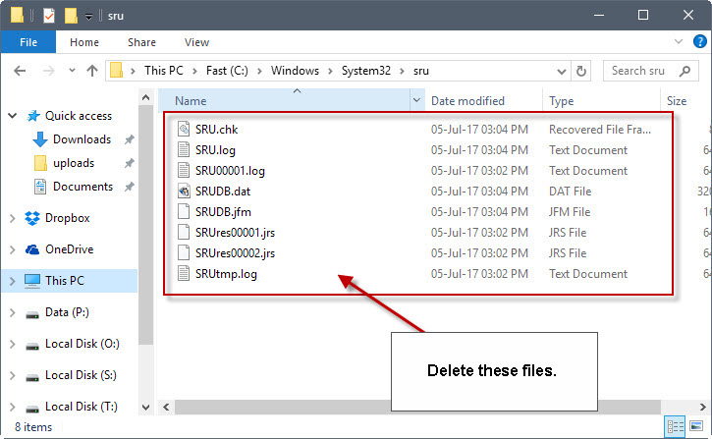Image resolution: width=712 pixels, height=439 pixels.
Task: Refresh the sru folder view
Action: coord(580,72)
